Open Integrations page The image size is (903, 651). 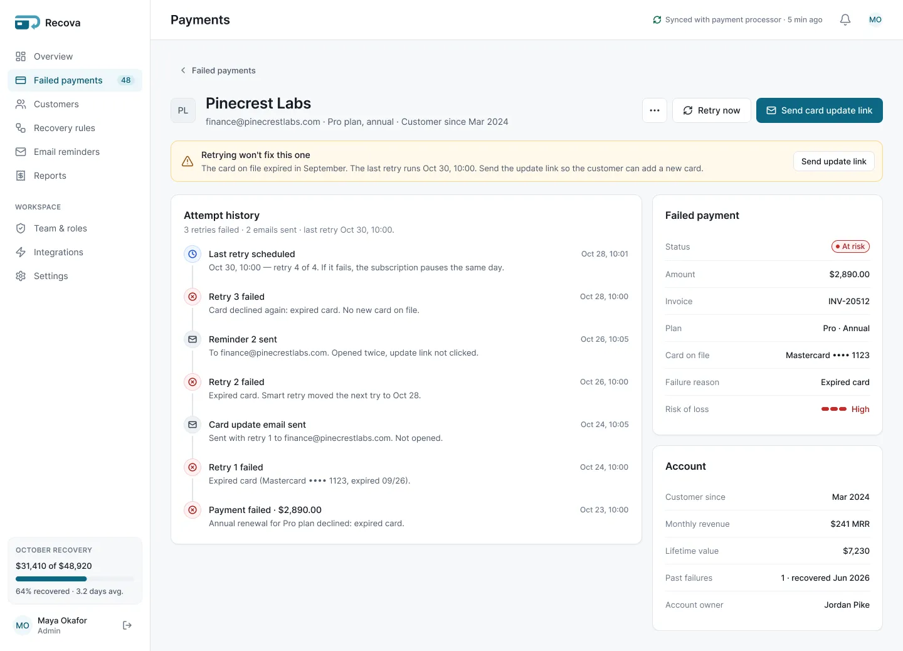[75, 252]
